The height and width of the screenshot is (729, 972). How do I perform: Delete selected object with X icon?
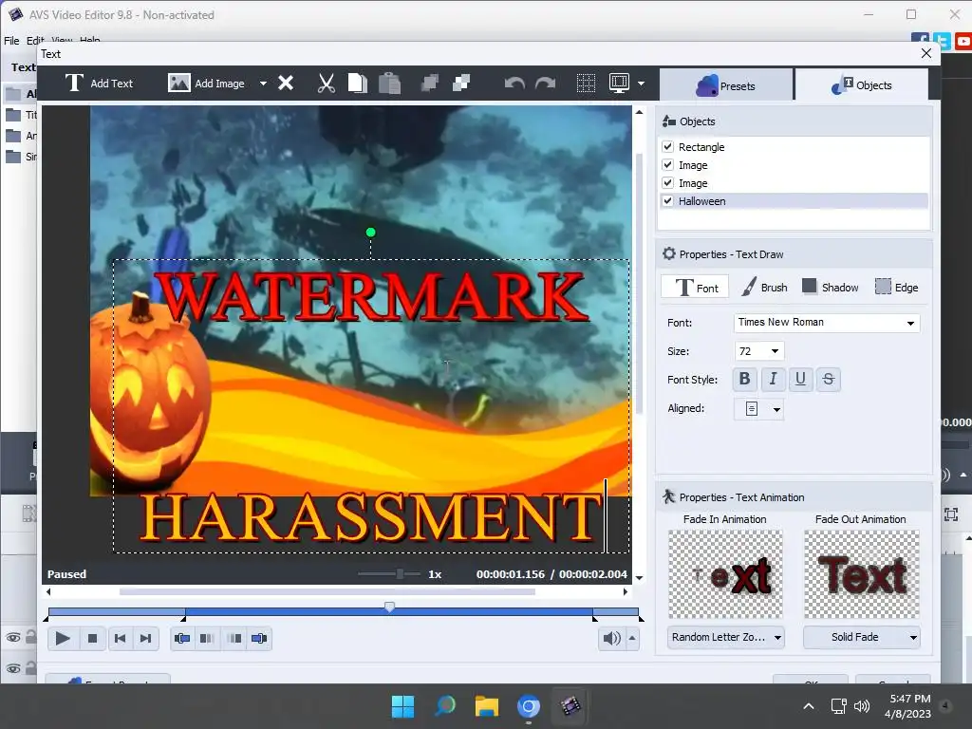286,84
